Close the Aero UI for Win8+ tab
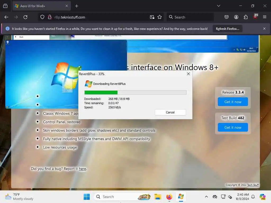The width and height of the screenshot is (271, 203). click(x=67, y=6)
